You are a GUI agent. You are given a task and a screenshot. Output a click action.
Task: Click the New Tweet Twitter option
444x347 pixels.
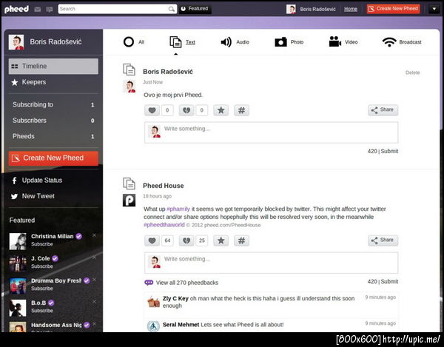[33, 196]
